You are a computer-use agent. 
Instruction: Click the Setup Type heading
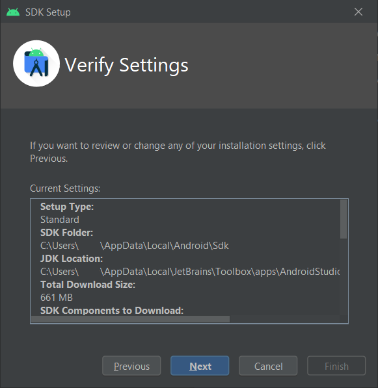[x=67, y=207]
